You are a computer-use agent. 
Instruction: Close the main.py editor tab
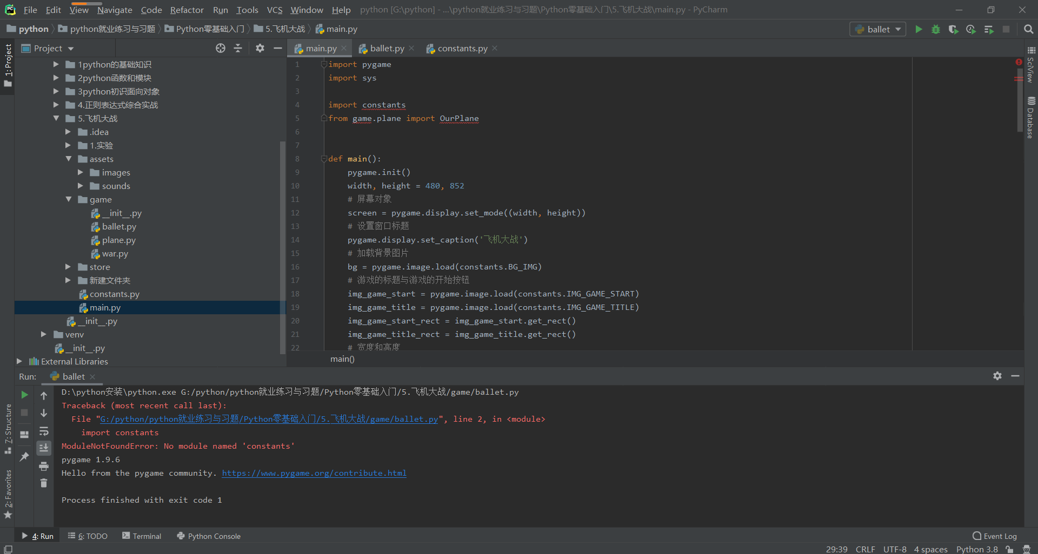[344, 48]
